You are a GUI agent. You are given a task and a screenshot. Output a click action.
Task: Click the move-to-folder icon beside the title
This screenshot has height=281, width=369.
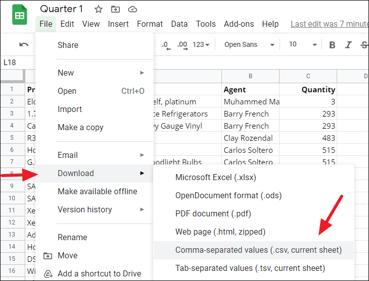[115, 10]
